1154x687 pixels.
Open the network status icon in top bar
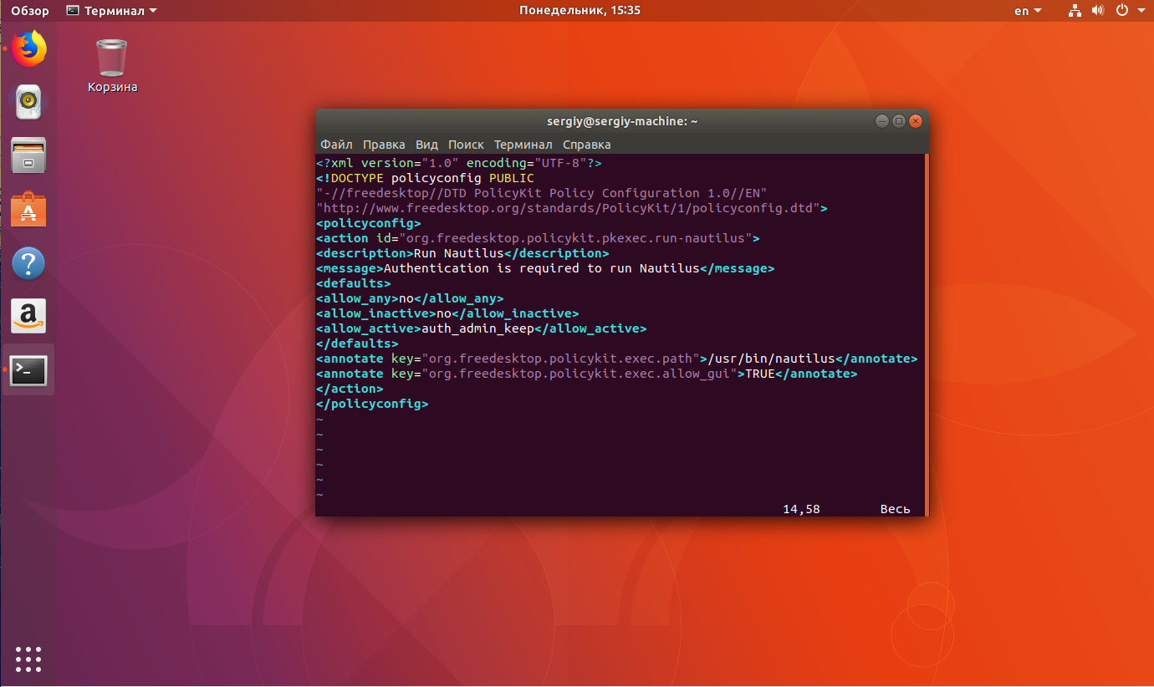[1075, 11]
